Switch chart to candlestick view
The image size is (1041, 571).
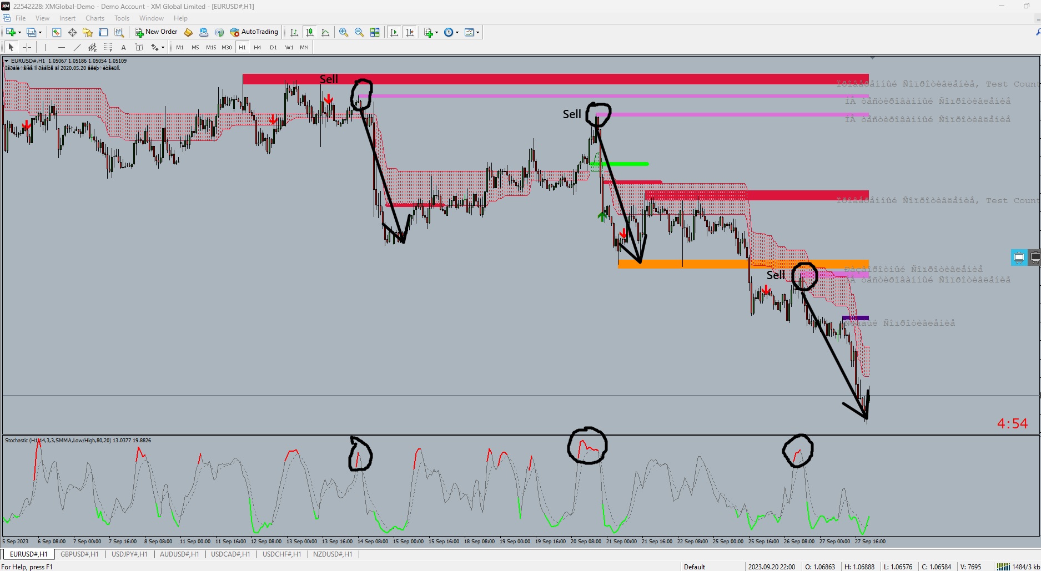coord(310,32)
